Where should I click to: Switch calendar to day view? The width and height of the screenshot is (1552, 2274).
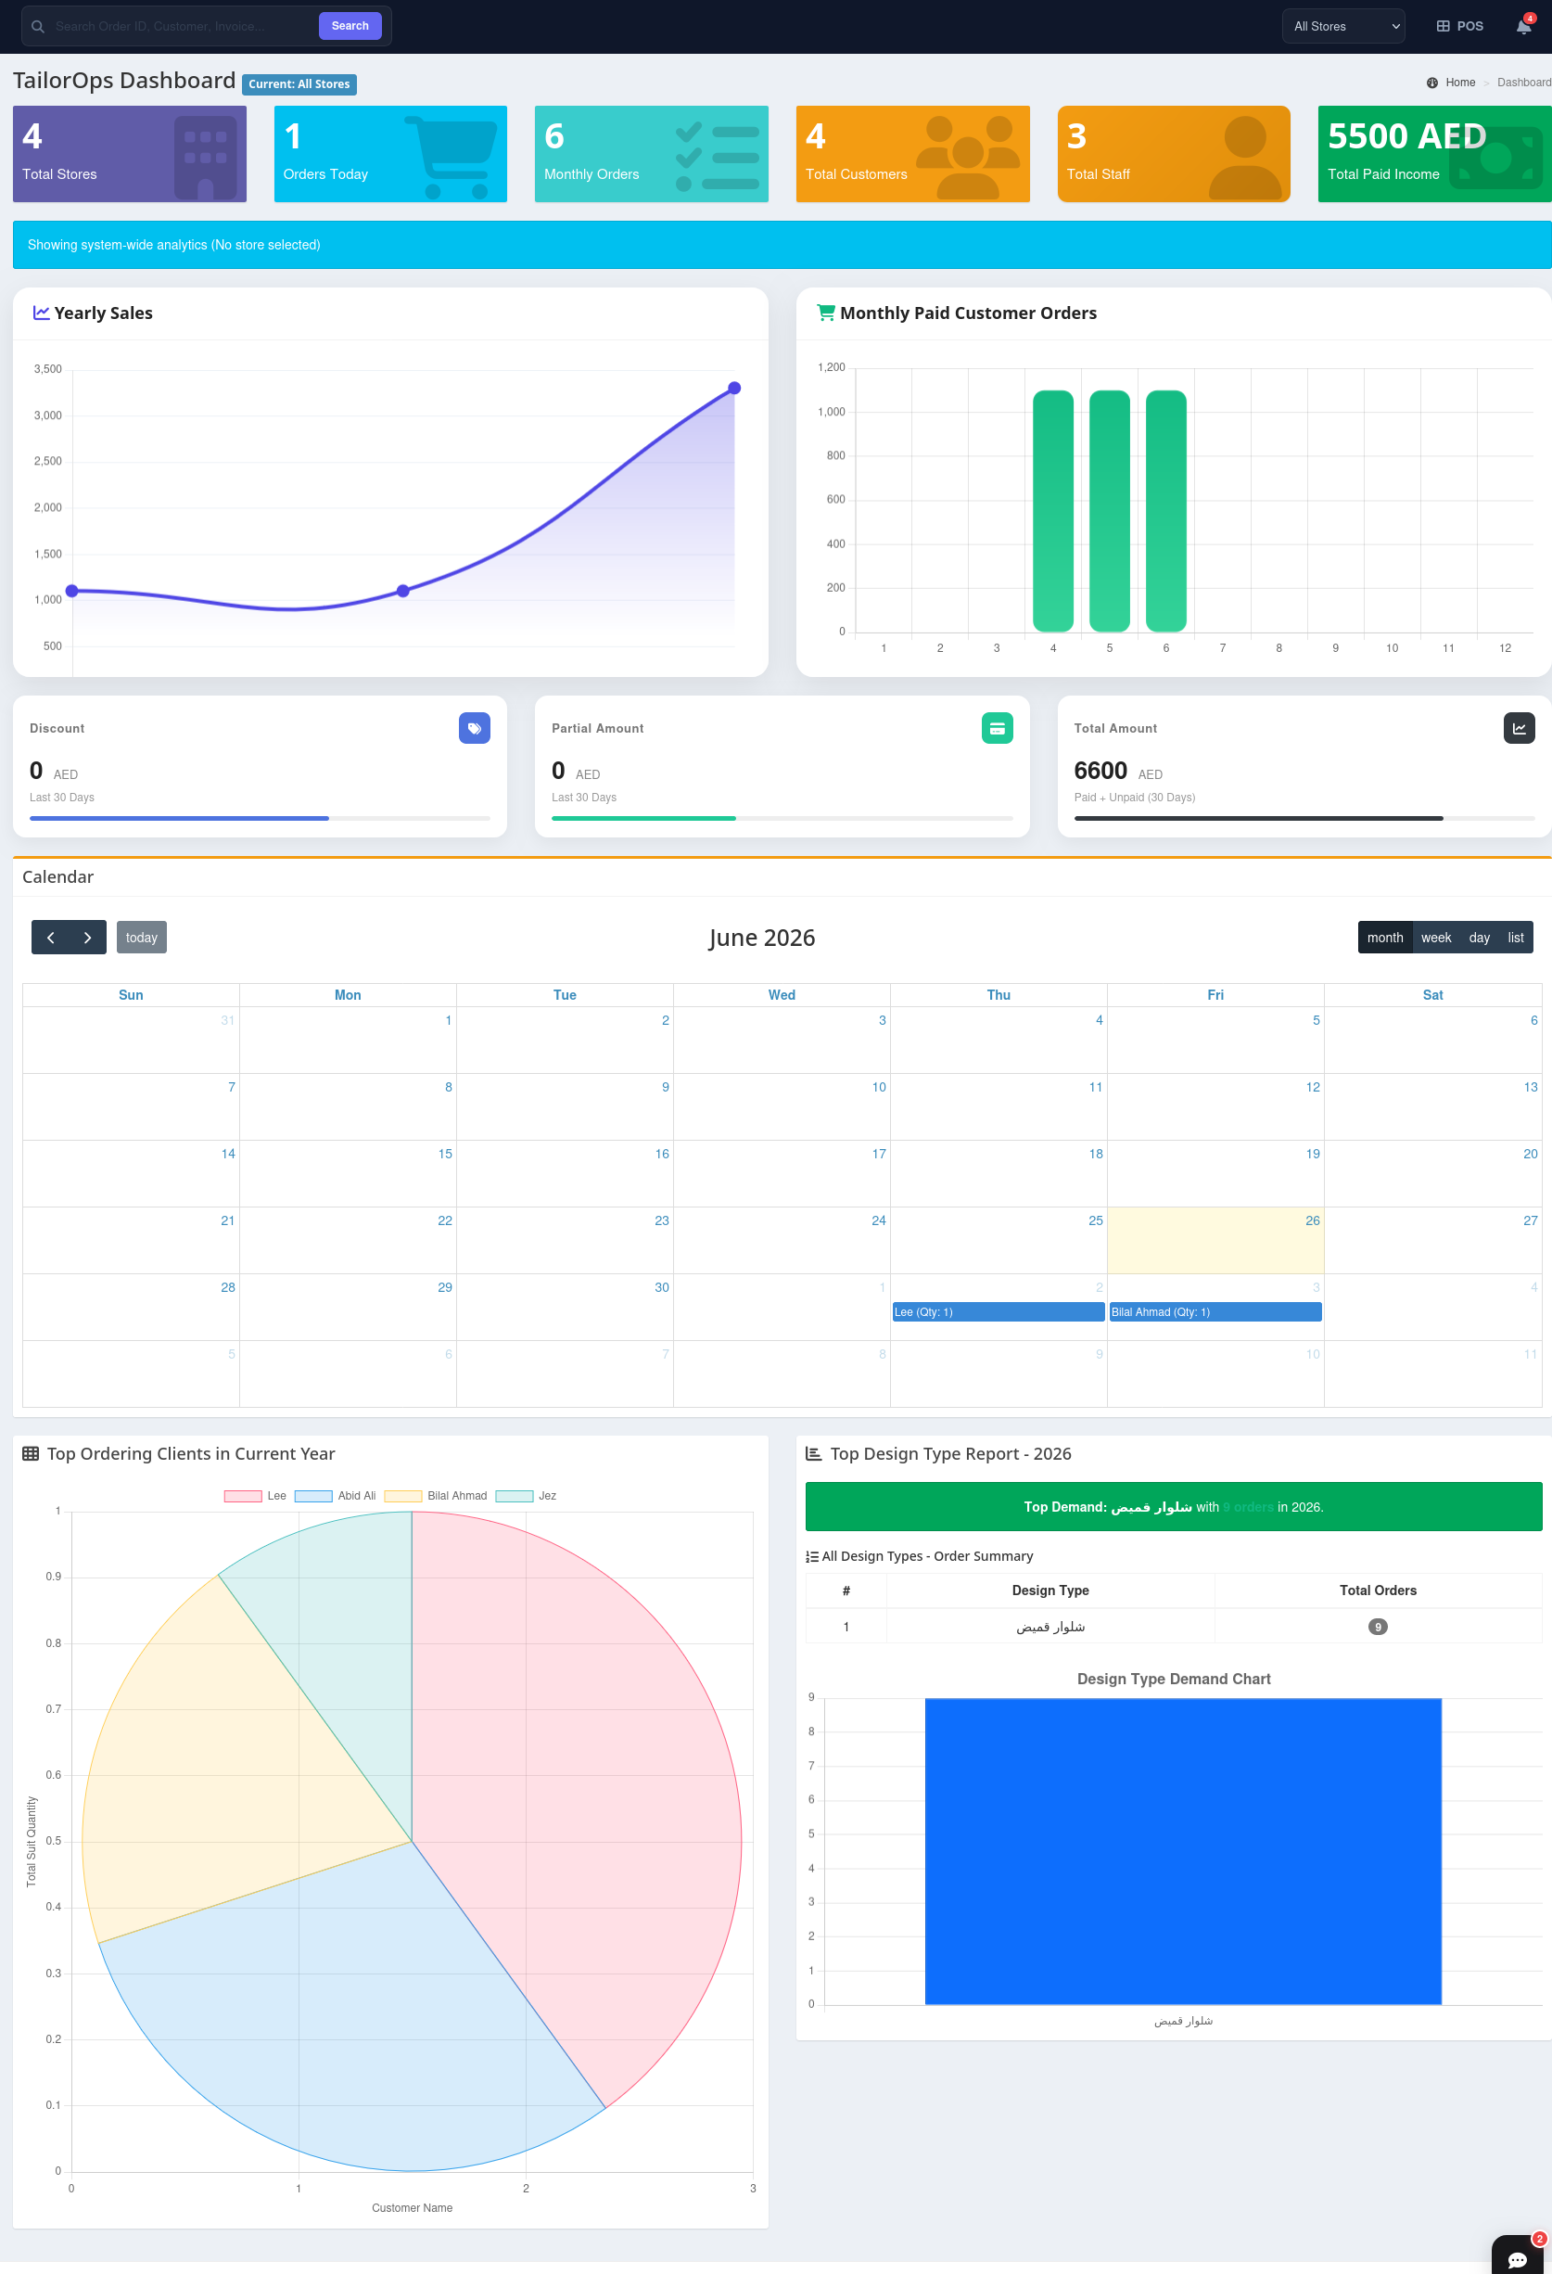pos(1479,938)
